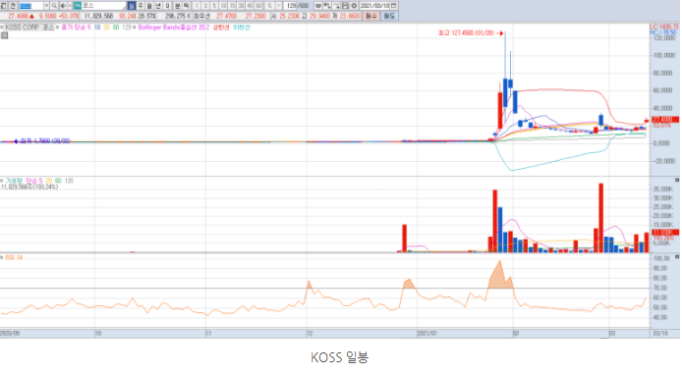Screen dimensions: 682x375
Task: Choose the 45 interval button
Action: click(x=250, y=6)
